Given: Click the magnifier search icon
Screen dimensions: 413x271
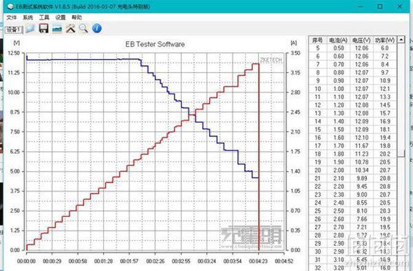Looking at the screenshot, I should pos(84,28).
